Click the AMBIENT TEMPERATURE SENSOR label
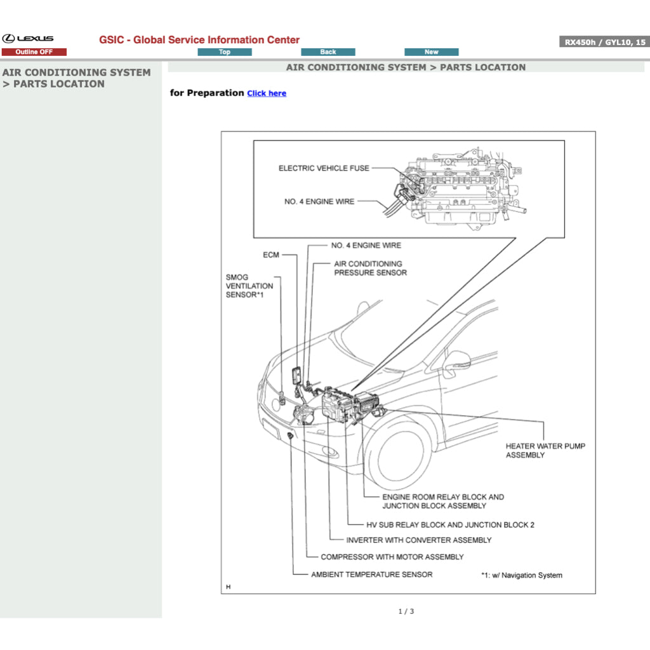The image size is (650, 650). tap(371, 574)
